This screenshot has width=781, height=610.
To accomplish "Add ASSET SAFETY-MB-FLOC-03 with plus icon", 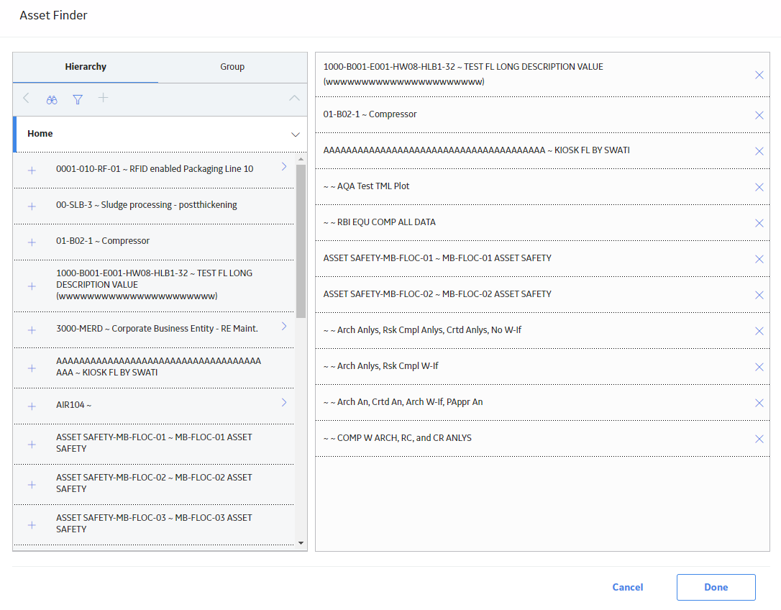I will coord(32,525).
